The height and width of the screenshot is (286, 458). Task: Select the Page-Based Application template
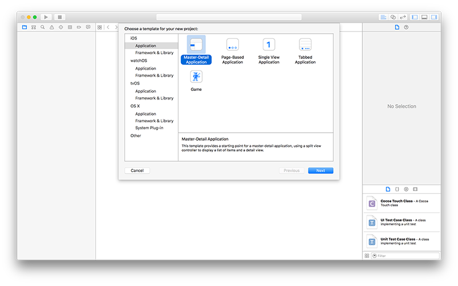[232, 51]
